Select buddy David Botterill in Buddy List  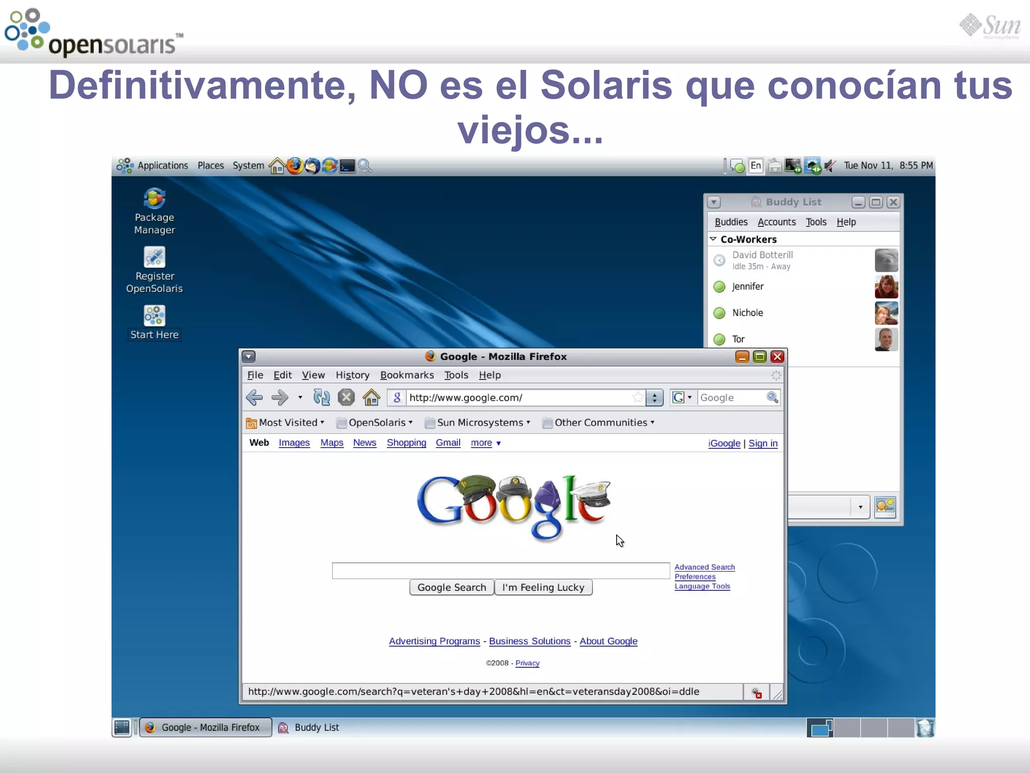tap(805, 260)
